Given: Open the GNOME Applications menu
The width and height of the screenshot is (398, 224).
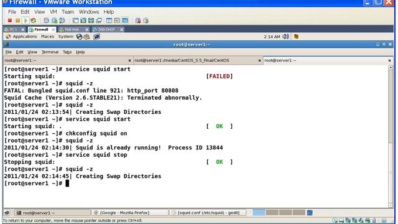Looking at the screenshot, I should click(x=25, y=37).
